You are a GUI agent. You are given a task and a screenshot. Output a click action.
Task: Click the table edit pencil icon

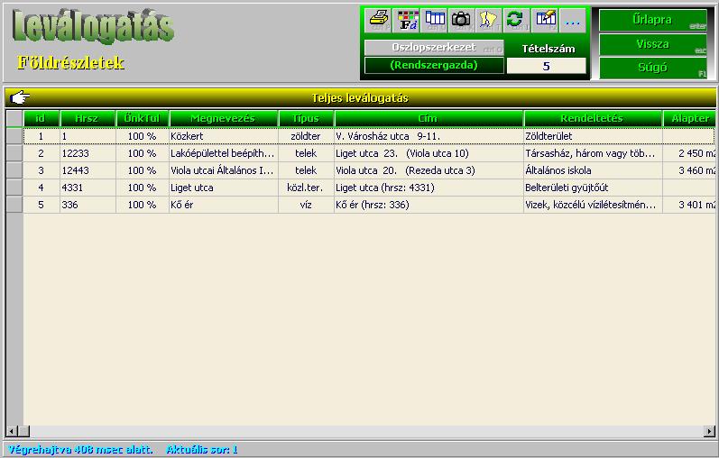545,19
